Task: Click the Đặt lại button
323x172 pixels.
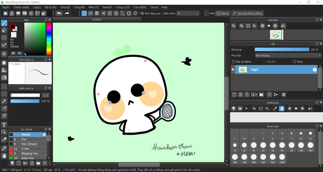Action: [222, 14]
